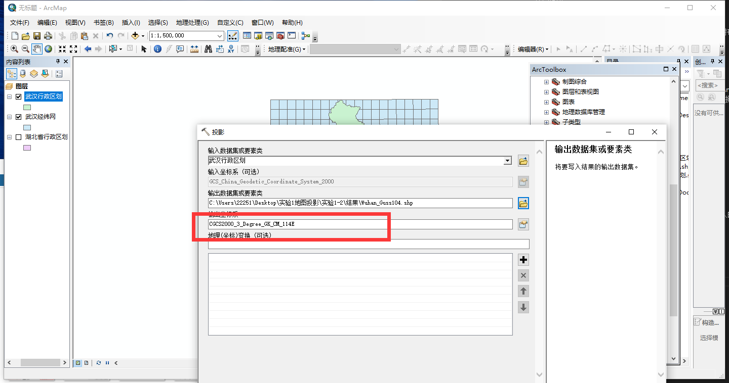Viewport: 729px width, 383px height.
Task: Open the 地理处理(G) menu
Action: tap(192, 23)
